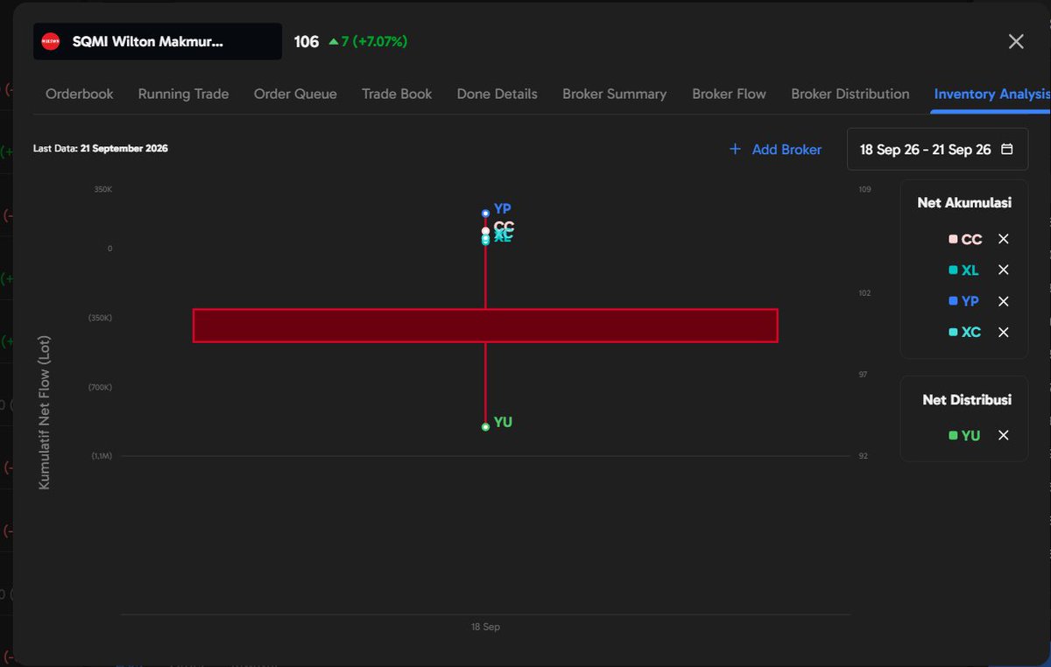This screenshot has width=1051, height=667.
Task: Click the Last Data 21 September 2026 text
Action: point(100,149)
